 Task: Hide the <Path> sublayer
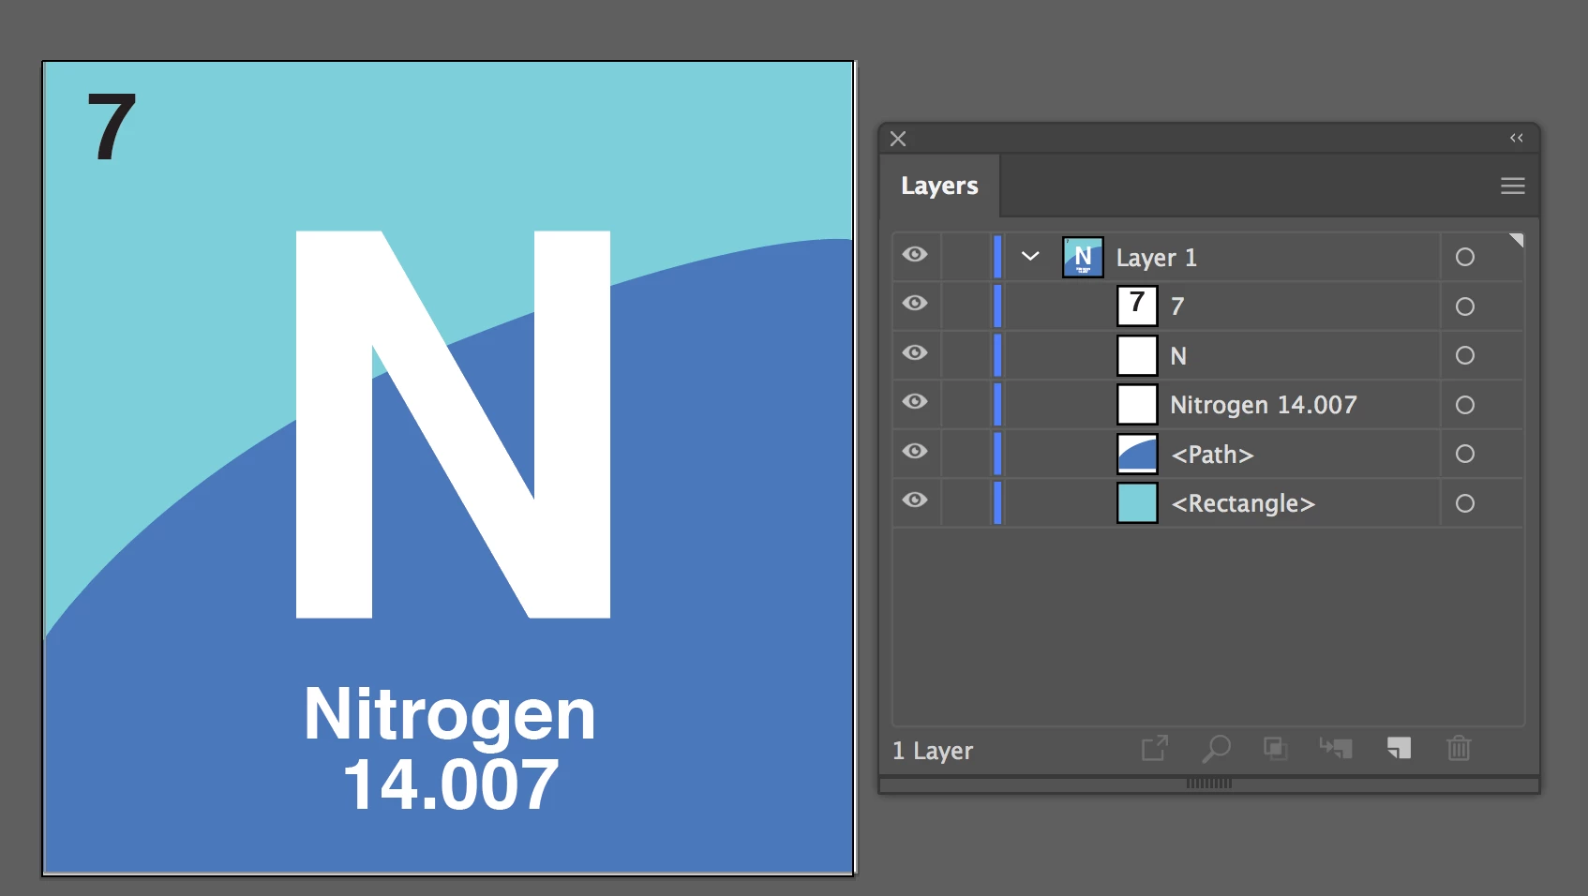pos(915,452)
